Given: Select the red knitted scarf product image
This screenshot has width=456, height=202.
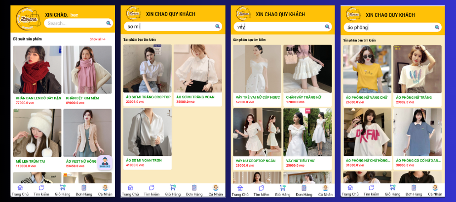Looking at the screenshot, I should 38,69.
